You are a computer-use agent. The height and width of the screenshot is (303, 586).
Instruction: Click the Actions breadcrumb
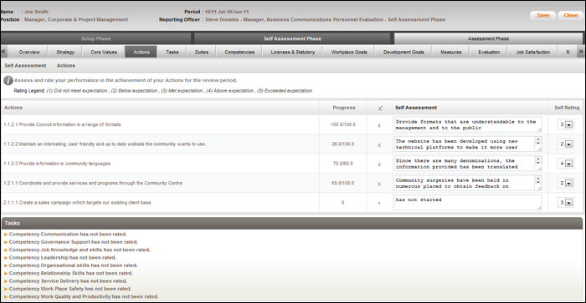(66, 66)
